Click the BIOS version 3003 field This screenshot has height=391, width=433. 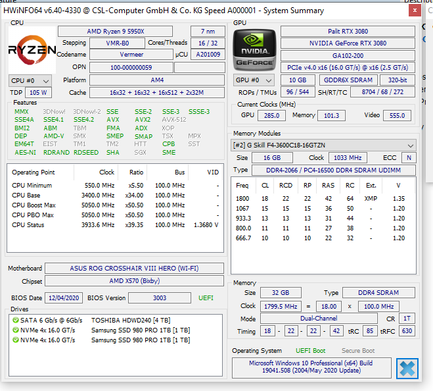pyautogui.click(x=160, y=298)
